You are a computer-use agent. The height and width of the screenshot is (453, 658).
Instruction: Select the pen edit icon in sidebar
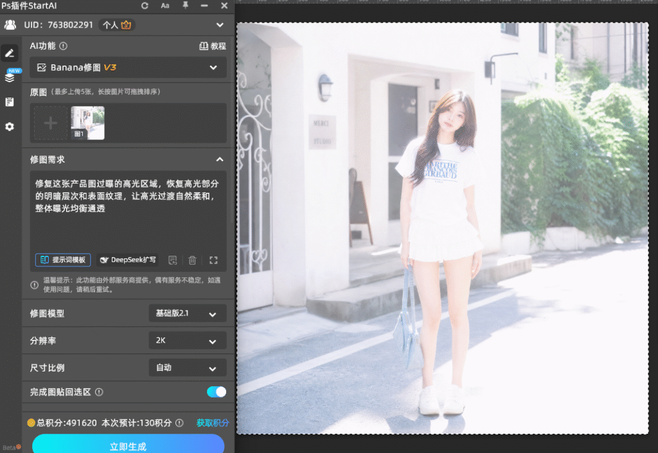[10, 53]
